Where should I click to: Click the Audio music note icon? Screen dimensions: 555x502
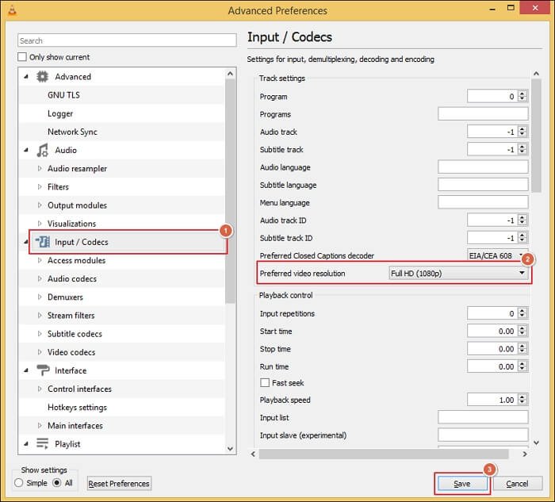(43, 151)
